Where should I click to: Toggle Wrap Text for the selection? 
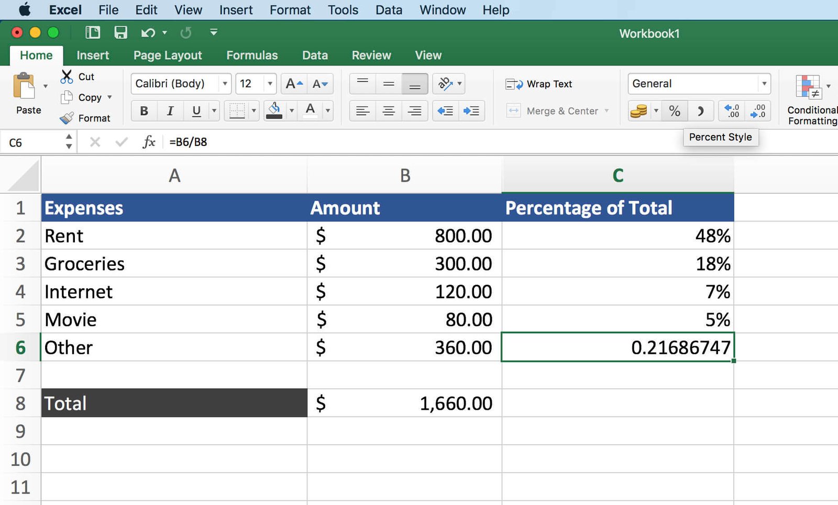pos(539,84)
